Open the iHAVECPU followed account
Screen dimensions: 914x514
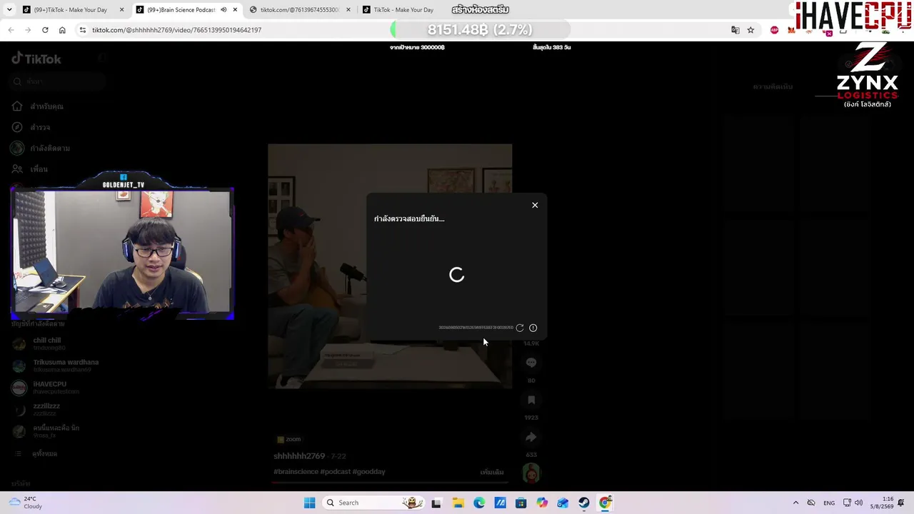(46, 388)
